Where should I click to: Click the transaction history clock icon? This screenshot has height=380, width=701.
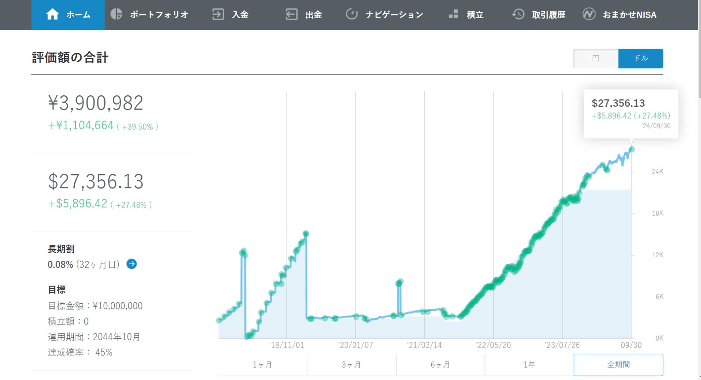[518, 14]
